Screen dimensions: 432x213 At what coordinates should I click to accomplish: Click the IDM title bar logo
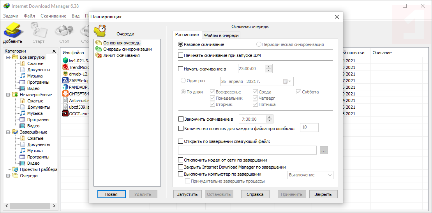coord(6,6)
